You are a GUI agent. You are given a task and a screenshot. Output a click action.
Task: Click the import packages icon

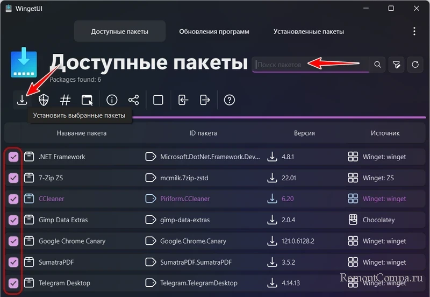point(183,100)
